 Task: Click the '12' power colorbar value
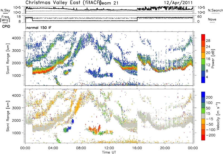(x=208, y=65)
